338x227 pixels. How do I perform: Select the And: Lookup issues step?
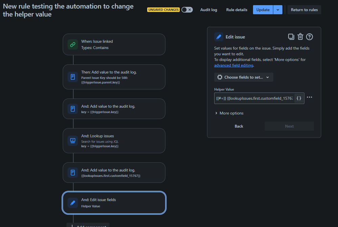[114, 141]
